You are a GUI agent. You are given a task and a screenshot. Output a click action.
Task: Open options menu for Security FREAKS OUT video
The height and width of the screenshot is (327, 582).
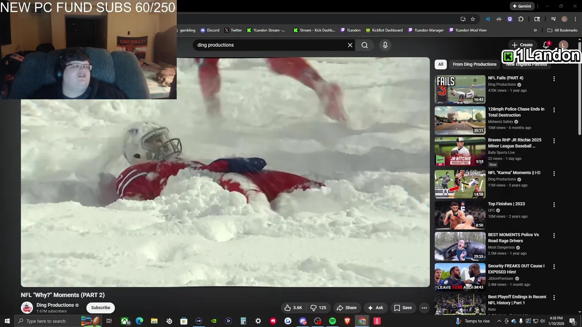point(554,266)
